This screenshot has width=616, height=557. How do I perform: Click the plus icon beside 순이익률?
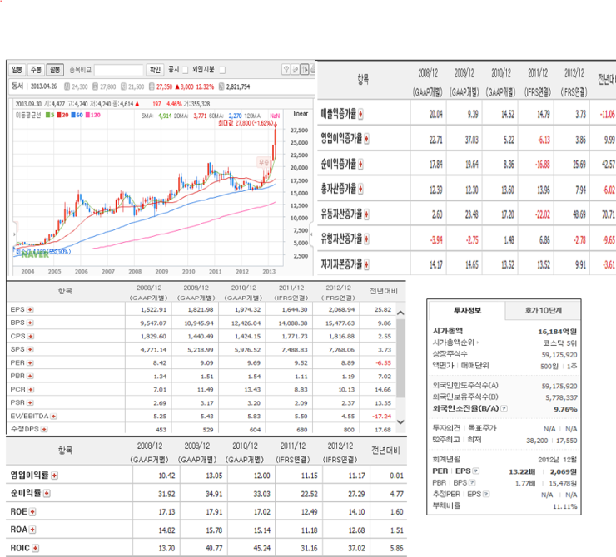pos(47,494)
